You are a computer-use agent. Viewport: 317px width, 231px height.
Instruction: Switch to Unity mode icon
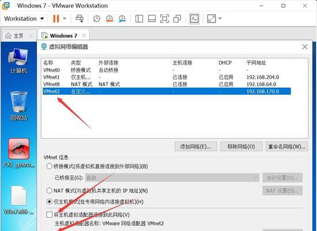point(177,18)
